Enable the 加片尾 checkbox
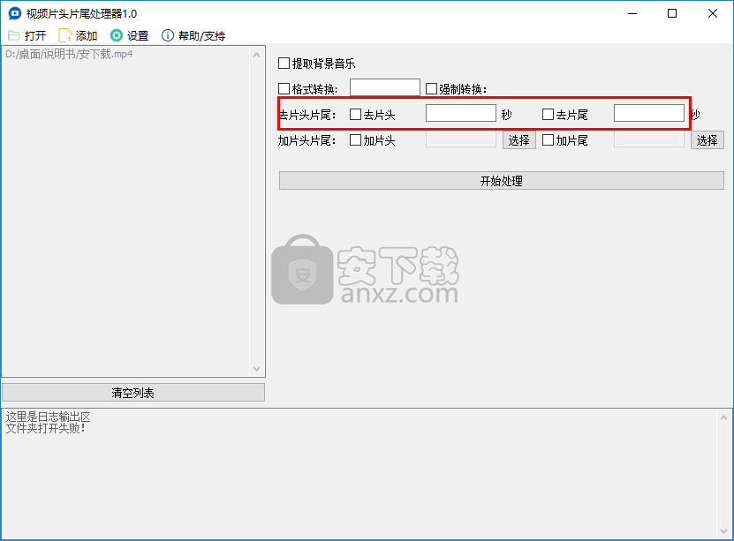734x541 pixels. [548, 139]
